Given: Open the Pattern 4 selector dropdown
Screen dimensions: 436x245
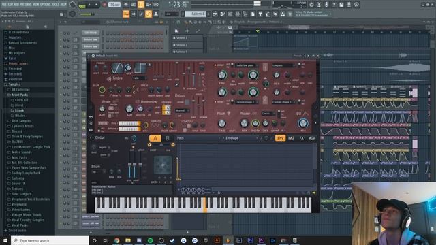Looking at the screenshot, I should click(x=196, y=14).
